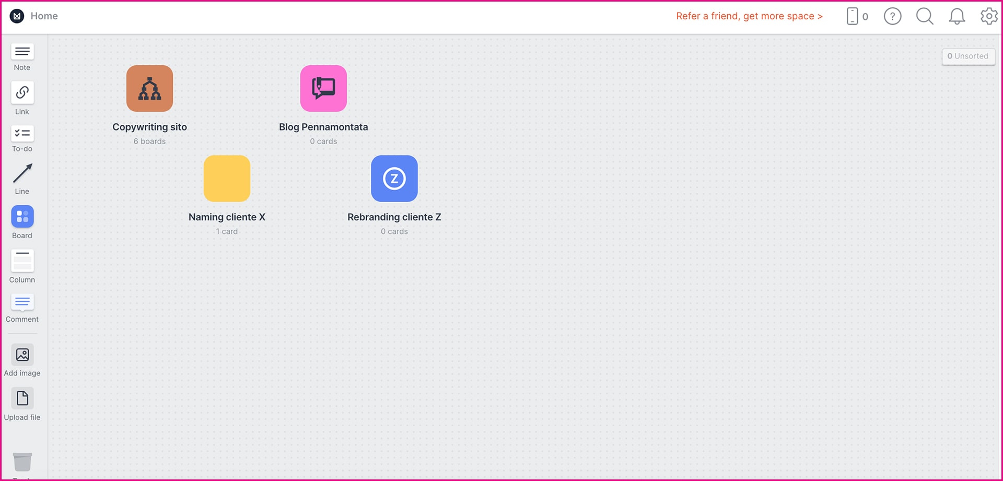Click the Upload file icon

pyautogui.click(x=22, y=399)
